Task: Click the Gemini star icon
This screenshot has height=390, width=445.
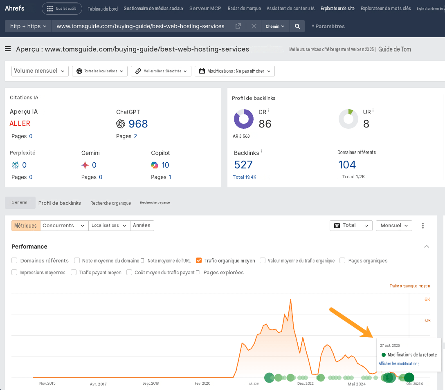Action: (x=85, y=165)
